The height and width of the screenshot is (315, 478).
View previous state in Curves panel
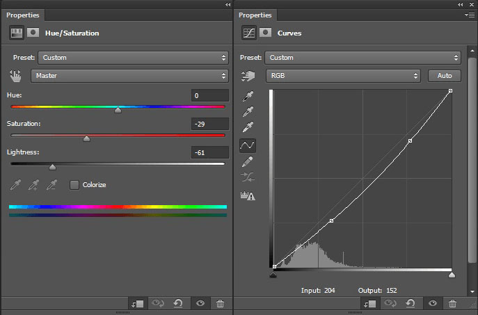pyautogui.click(x=390, y=303)
